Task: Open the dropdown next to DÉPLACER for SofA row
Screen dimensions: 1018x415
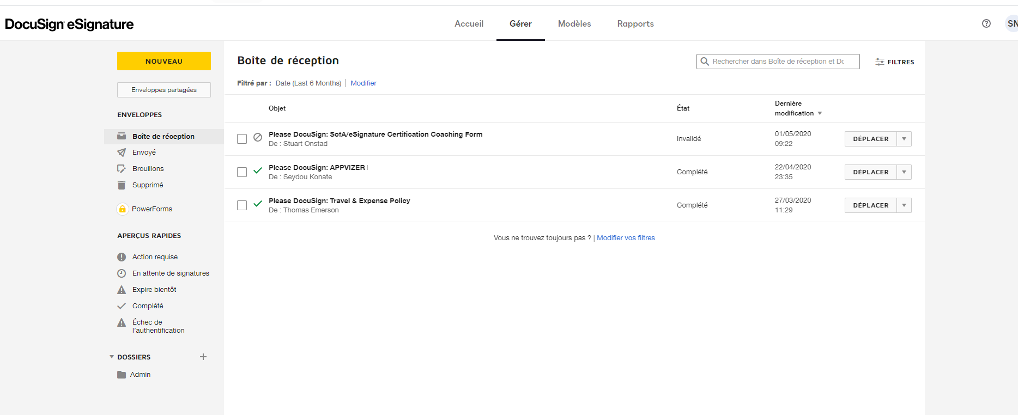Action: pos(904,139)
